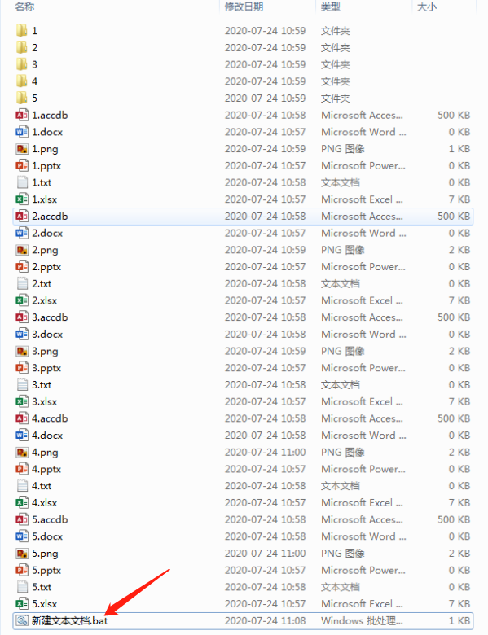Screen dimensions: 488x635
Task: Select the folder 3 icon
Action: pos(22,64)
